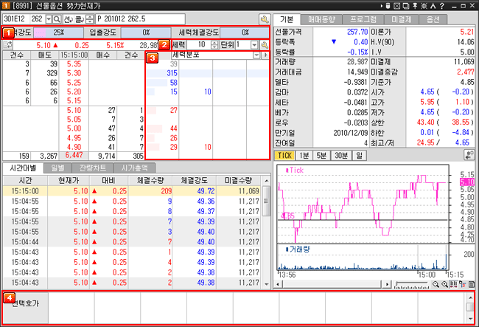Click bid price 4.90 in order book
Viewport: 479px width, 327px height.
[x=74, y=147]
